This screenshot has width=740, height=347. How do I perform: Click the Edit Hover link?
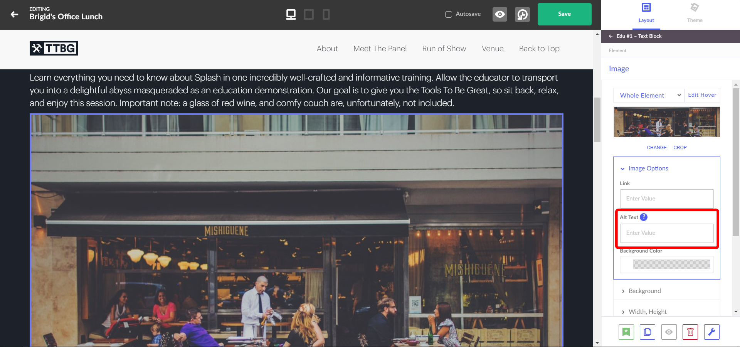pos(702,95)
